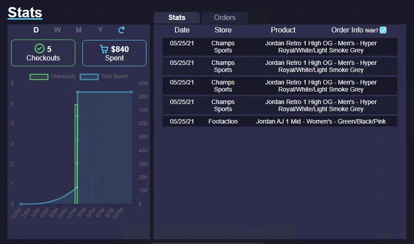Click the Store column header
This screenshot has width=414, height=244.
tap(223, 30)
